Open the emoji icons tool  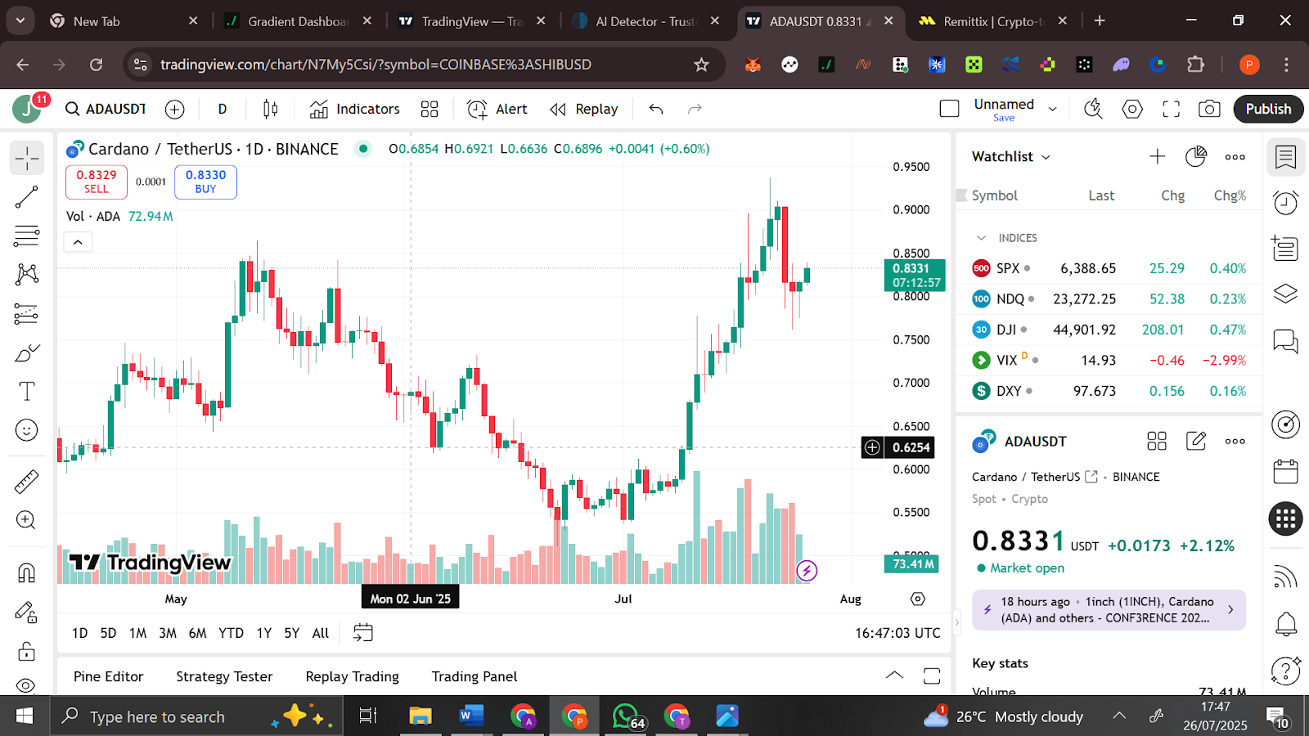pyautogui.click(x=26, y=430)
